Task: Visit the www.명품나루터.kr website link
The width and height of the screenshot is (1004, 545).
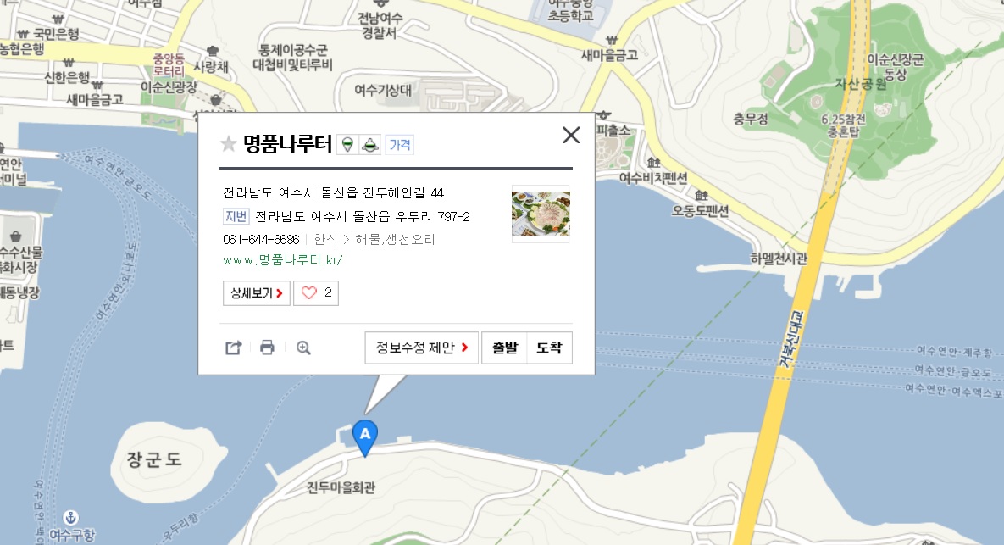Action: [x=282, y=260]
